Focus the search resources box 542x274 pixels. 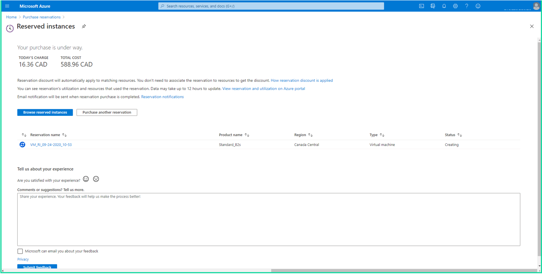[x=271, y=6]
